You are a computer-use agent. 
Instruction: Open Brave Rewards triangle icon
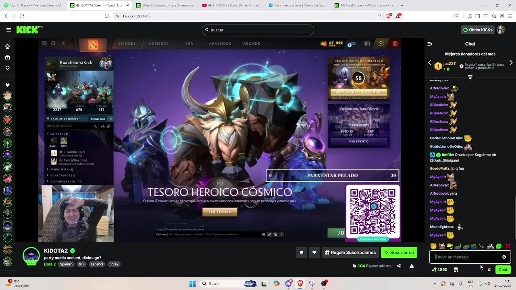[398, 16]
